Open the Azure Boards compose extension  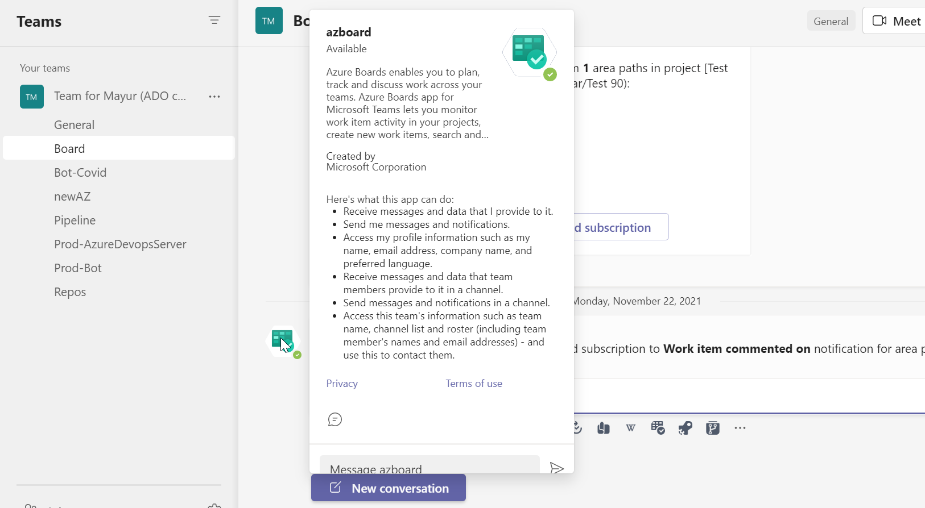[x=658, y=428]
